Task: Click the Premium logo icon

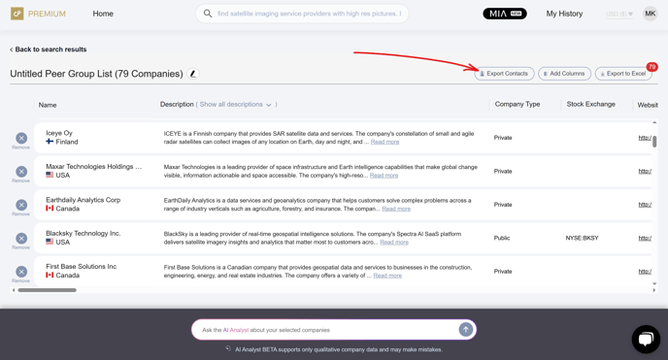Action: (x=17, y=14)
